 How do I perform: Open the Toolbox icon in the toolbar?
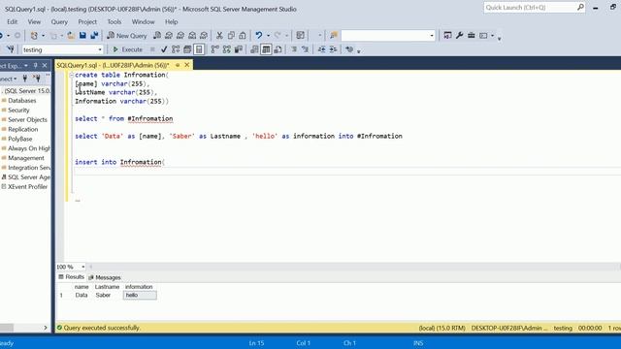(472, 36)
